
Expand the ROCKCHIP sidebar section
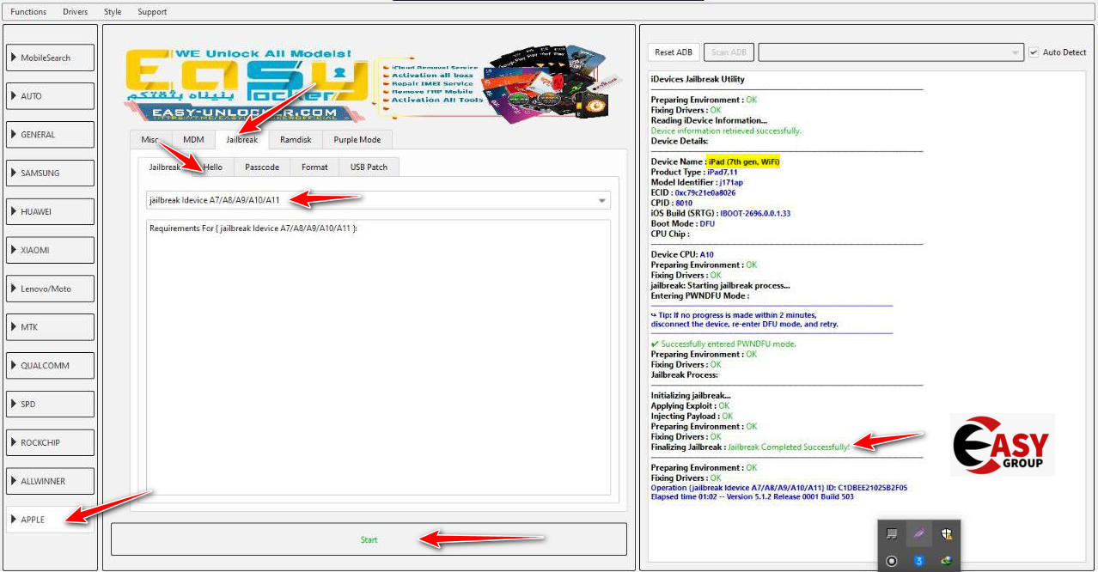click(x=50, y=442)
